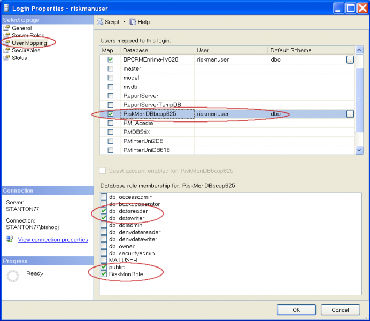This screenshot has height=321, width=370.
Task: Open the Status page
Action: click(19, 58)
